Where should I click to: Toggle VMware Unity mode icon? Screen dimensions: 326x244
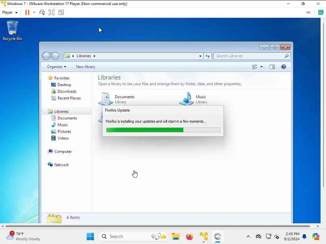pos(61,12)
